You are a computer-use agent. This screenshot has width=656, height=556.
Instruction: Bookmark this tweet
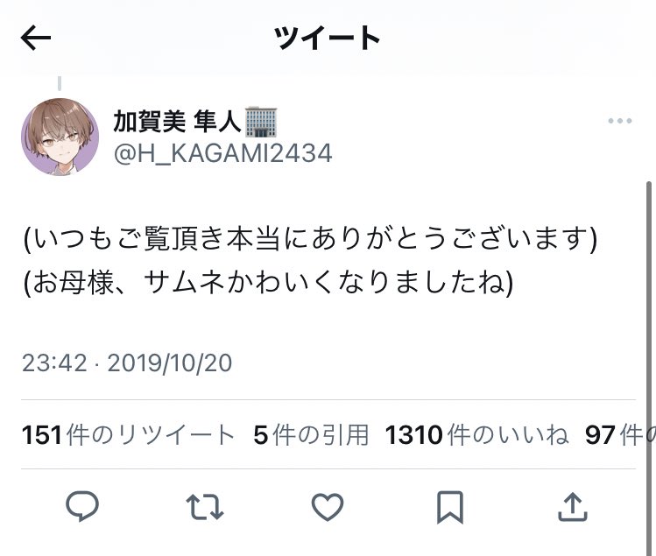point(450,507)
